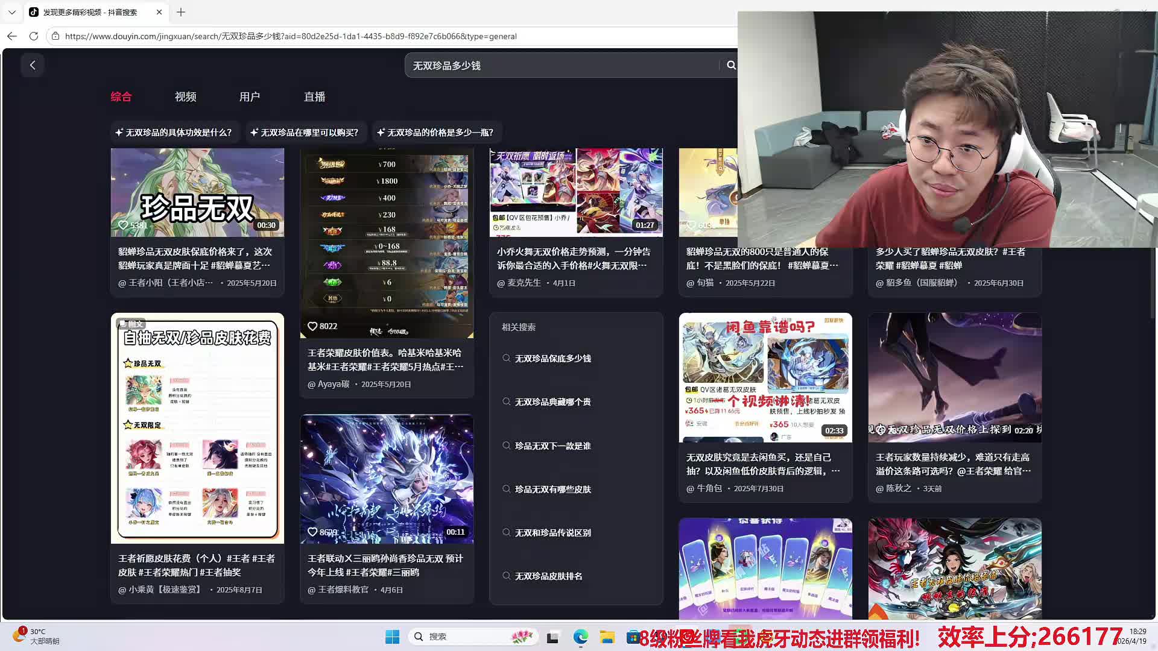
Task: Click the browser refresh icon
Action: coord(34,36)
